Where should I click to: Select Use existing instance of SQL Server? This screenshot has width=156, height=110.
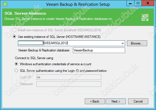point(14,37)
